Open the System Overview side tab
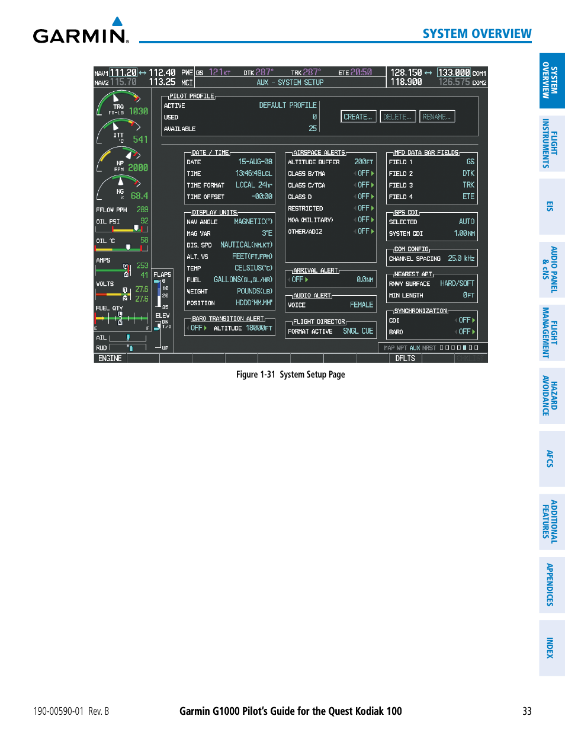The height and width of the screenshot is (732, 565). click(x=552, y=81)
